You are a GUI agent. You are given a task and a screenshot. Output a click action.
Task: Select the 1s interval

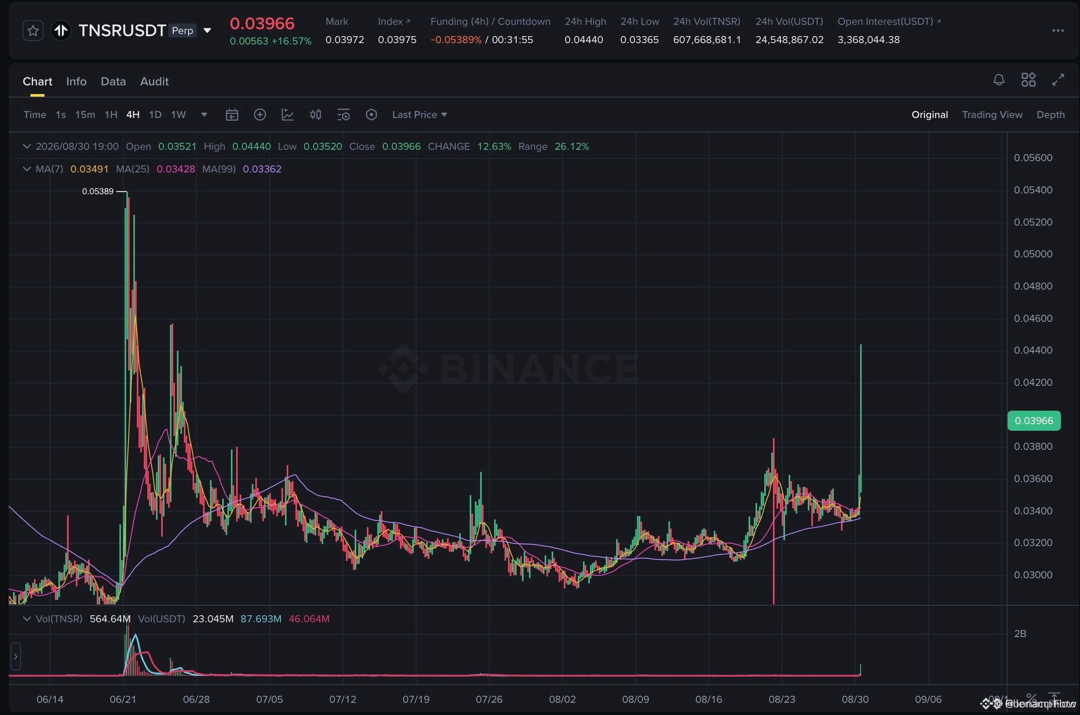click(61, 115)
